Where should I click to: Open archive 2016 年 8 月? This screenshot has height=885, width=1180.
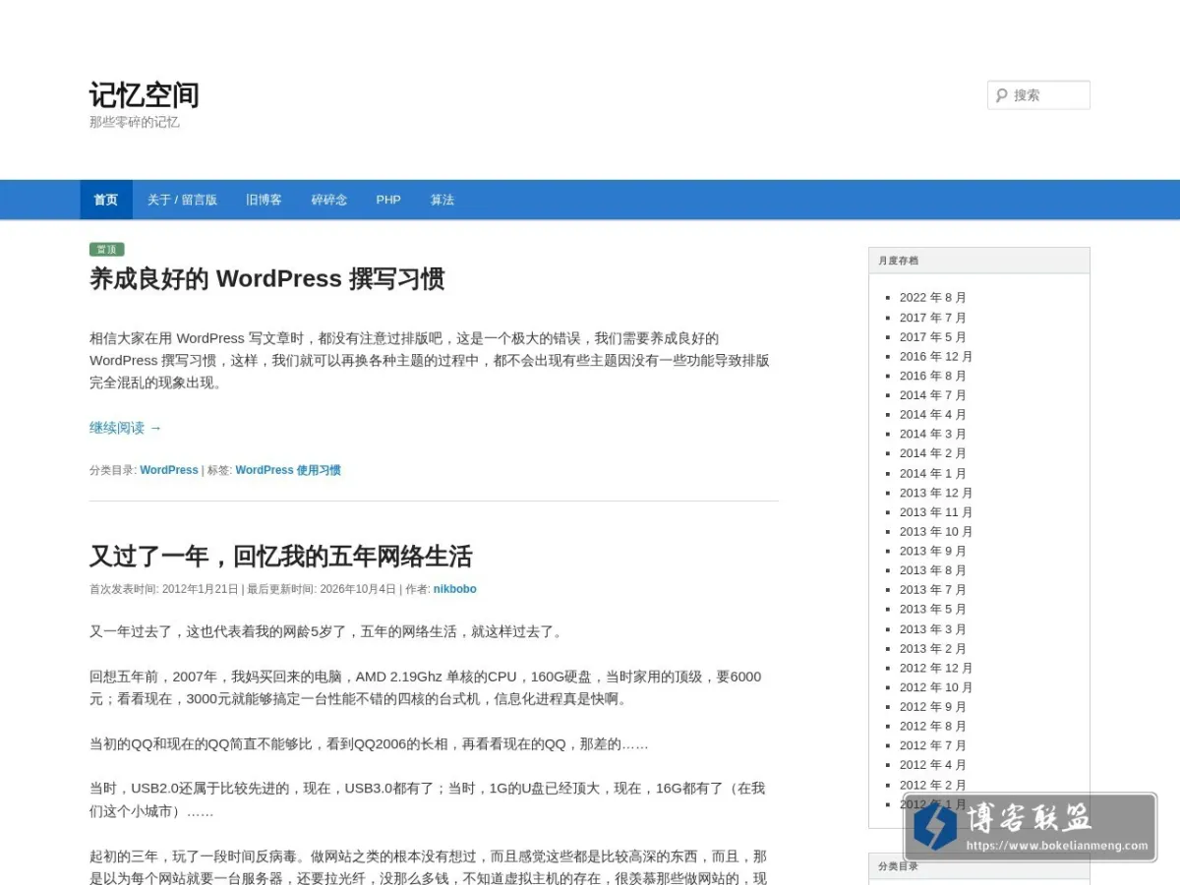click(933, 376)
